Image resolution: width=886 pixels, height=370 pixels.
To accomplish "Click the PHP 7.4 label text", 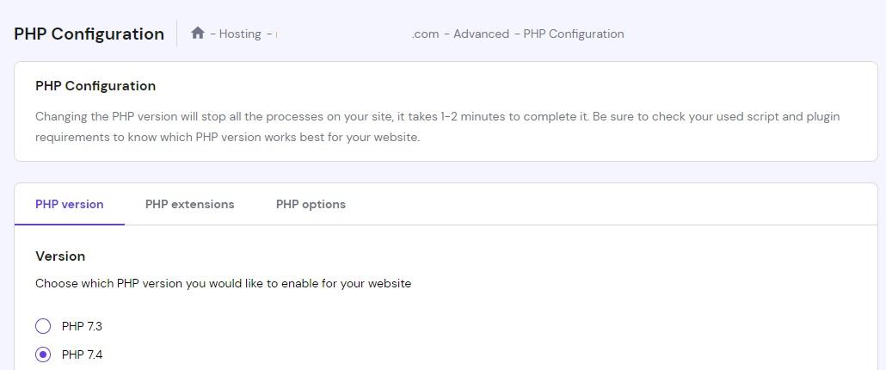I will [82, 355].
